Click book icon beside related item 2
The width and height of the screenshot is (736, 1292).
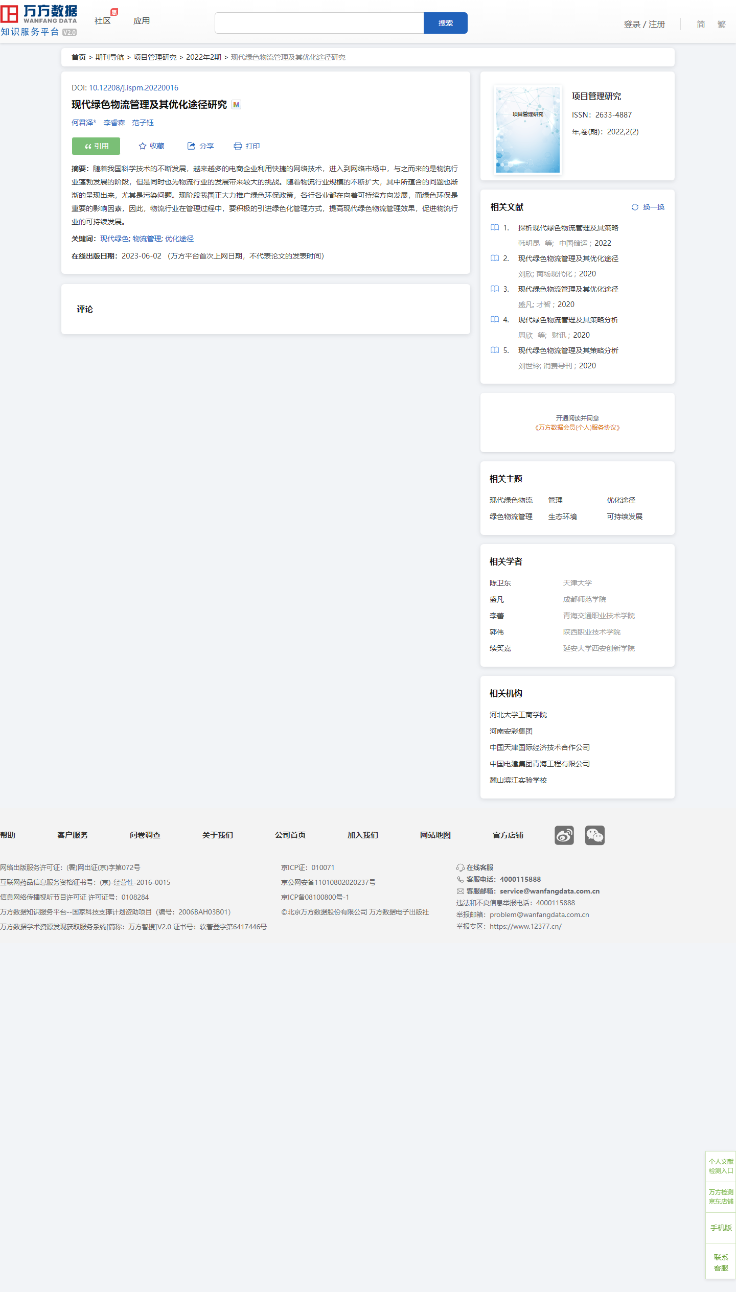(495, 258)
